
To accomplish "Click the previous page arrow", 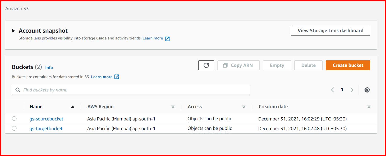I will pos(332,90).
